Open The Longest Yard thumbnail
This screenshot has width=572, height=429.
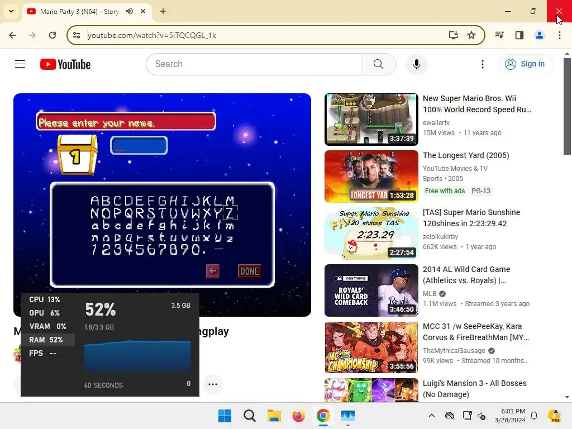pos(371,176)
